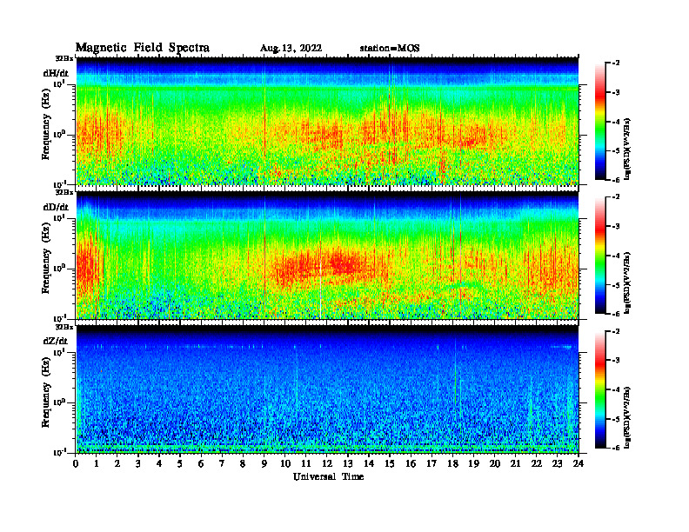Click the log PSD label beside dD/dt color bar
The width and height of the screenshot is (689, 532).
[627, 283]
